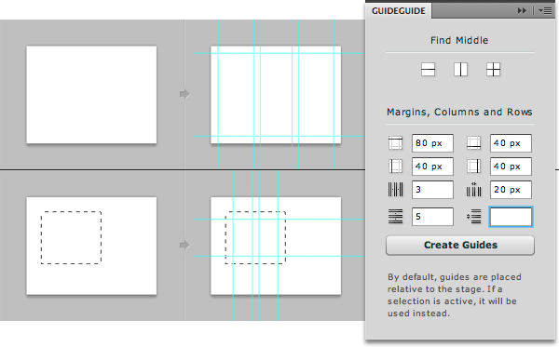Click the left margin icon
559x347 pixels.
[x=395, y=167]
